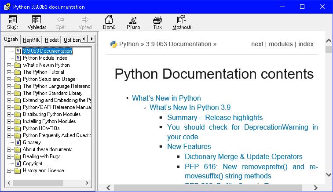Expand Python Frequently Asked Questions node

point(9,135)
